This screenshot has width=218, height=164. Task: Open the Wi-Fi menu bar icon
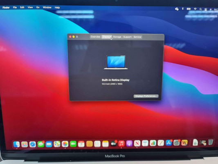pos(195,9)
